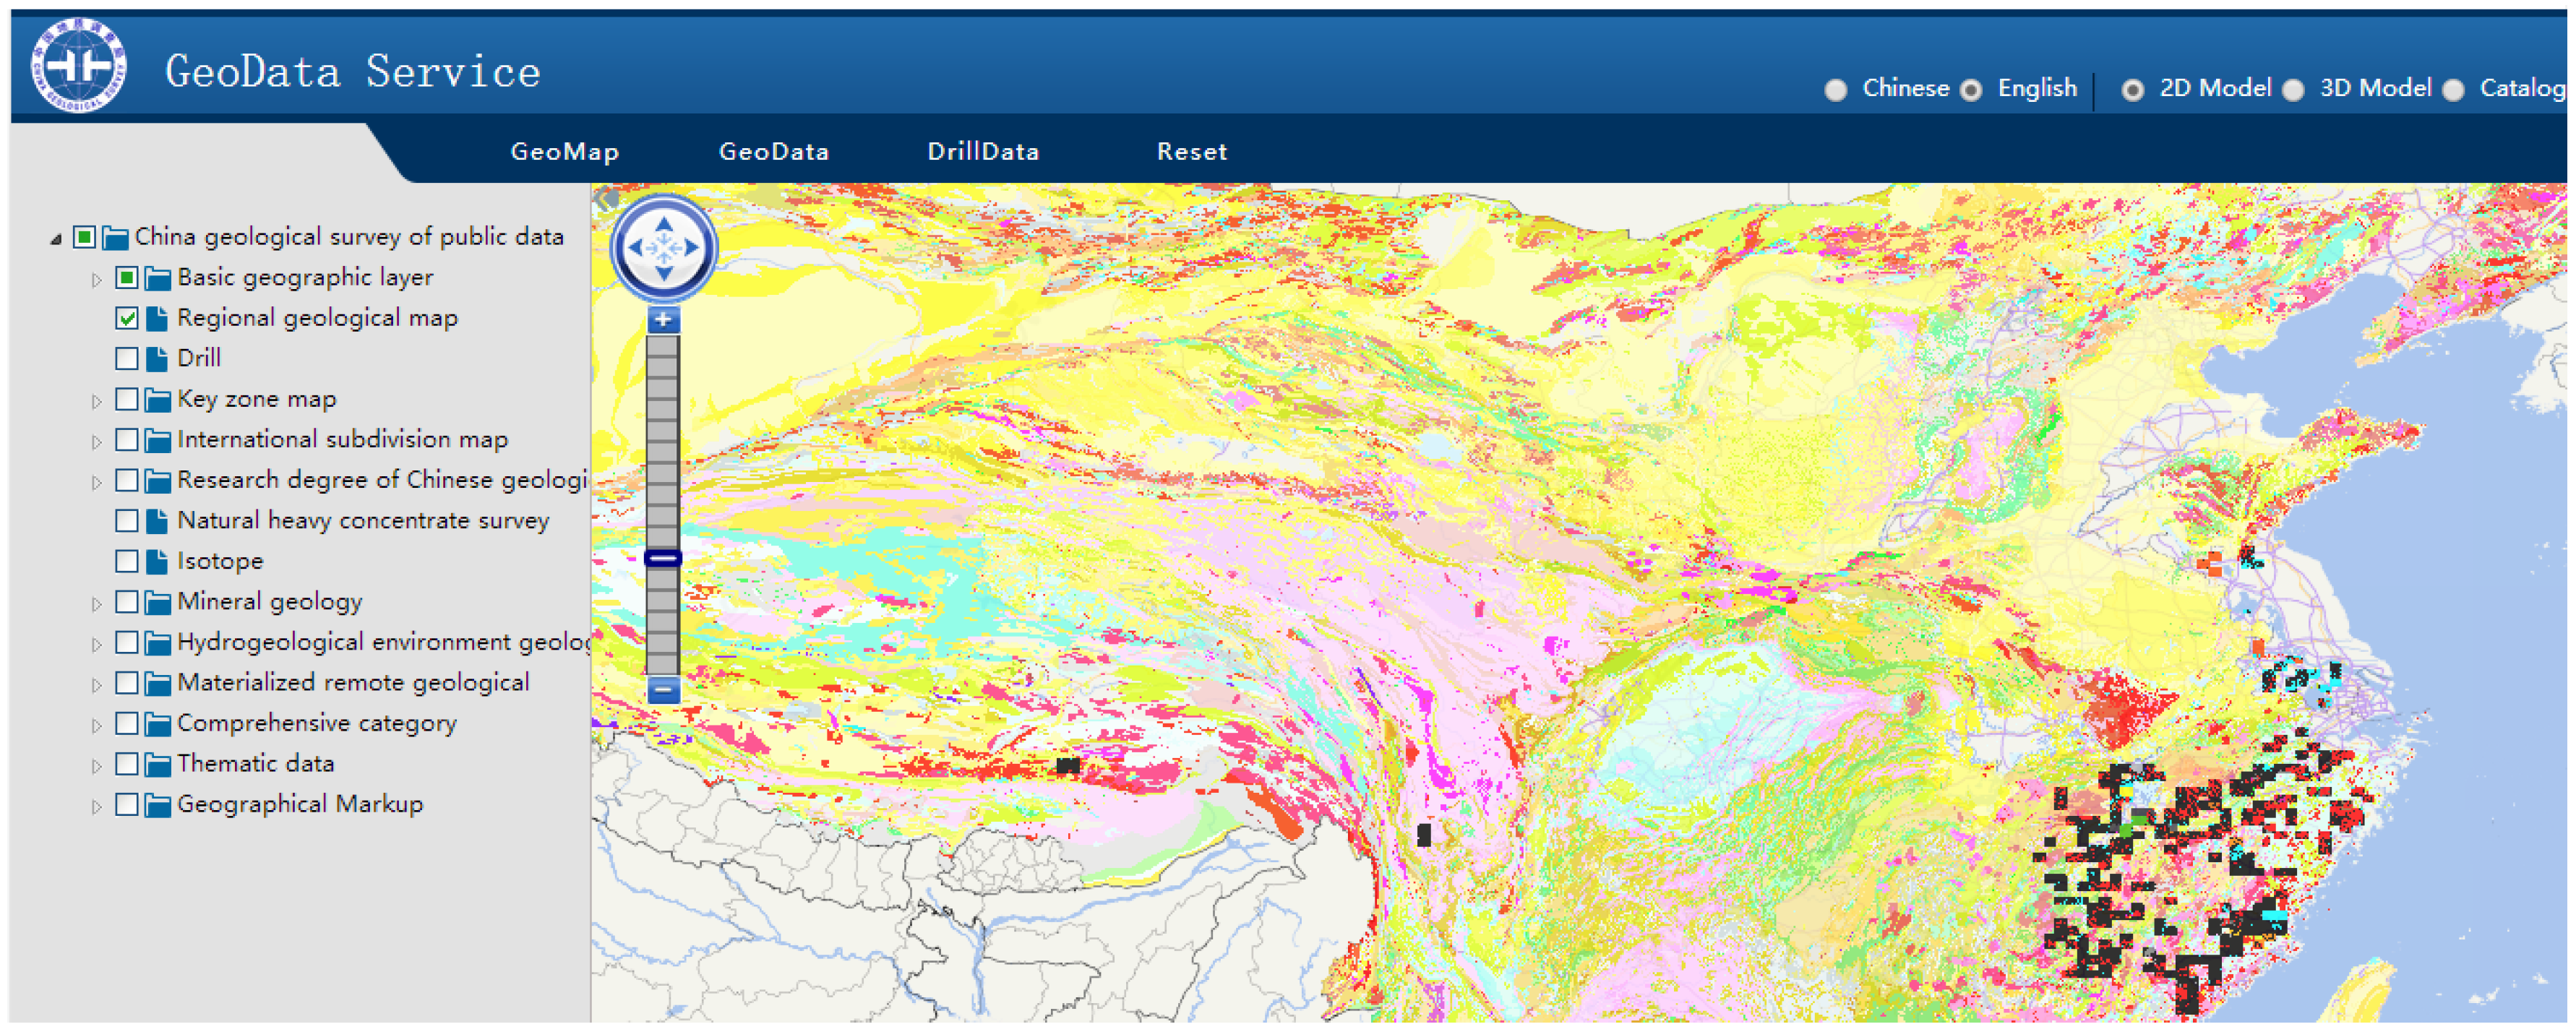Collapse the China geological survey root node

[56, 238]
